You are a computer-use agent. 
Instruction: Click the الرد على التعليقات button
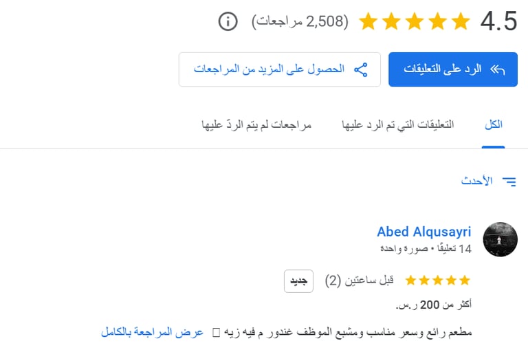point(453,69)
